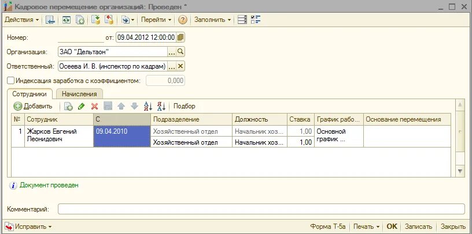Viewport: 472px width, 234px height.
Task: Open the Печать dropdown
Action: tap(366, 227)
